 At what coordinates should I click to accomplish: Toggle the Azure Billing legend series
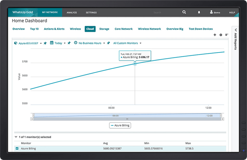120,125
